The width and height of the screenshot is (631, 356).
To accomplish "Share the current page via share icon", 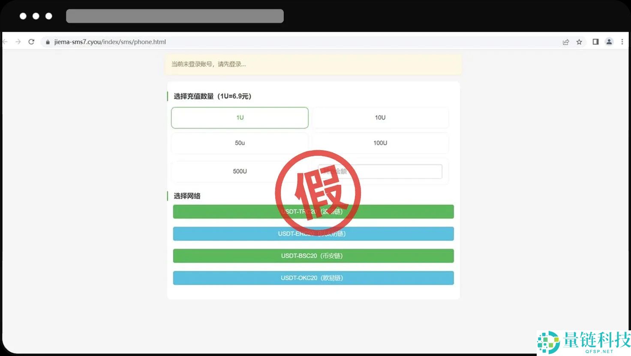I will pos(566,42).
